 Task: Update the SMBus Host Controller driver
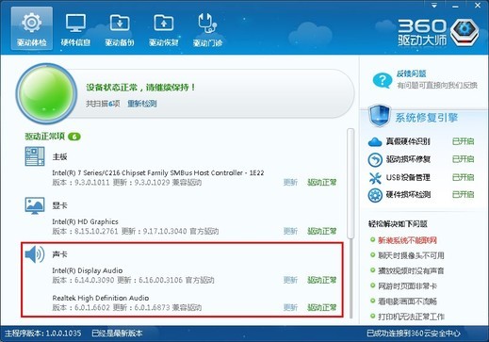tap(290, 182)
